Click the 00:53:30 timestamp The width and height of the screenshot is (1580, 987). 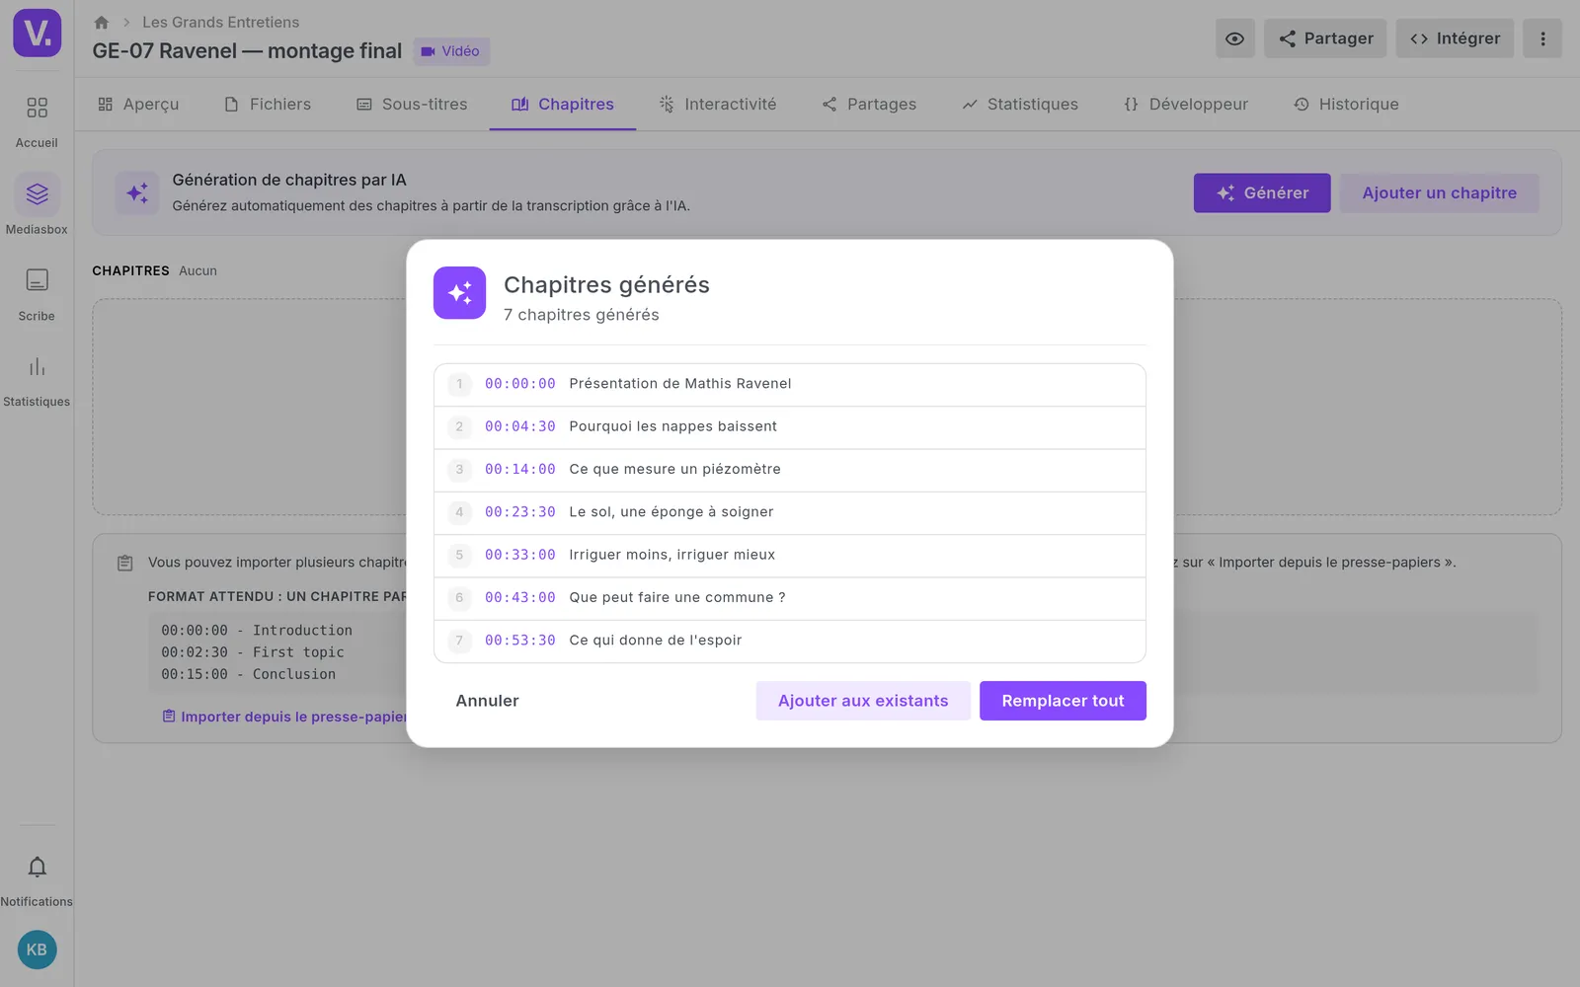point(520,641)
